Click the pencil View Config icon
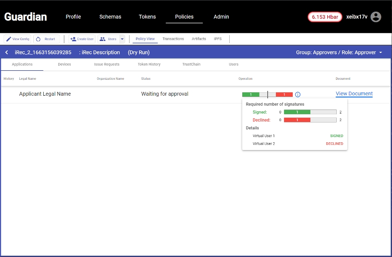This screenshot has width=392, height=257. pos(9,39)
